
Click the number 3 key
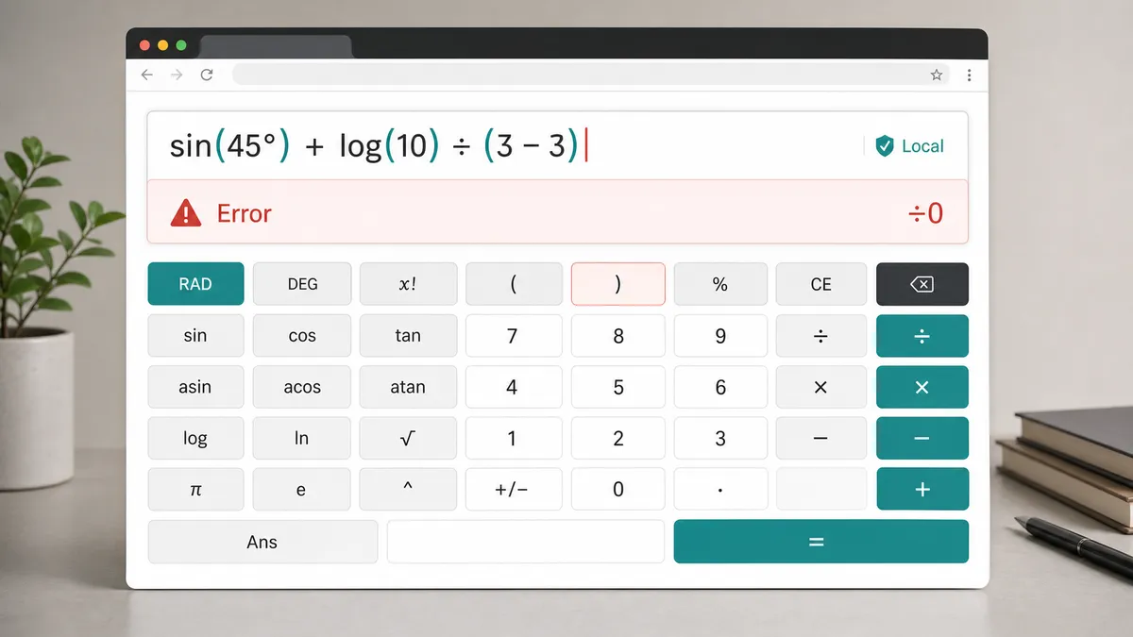pyautogui.click(x=720, y=438)
